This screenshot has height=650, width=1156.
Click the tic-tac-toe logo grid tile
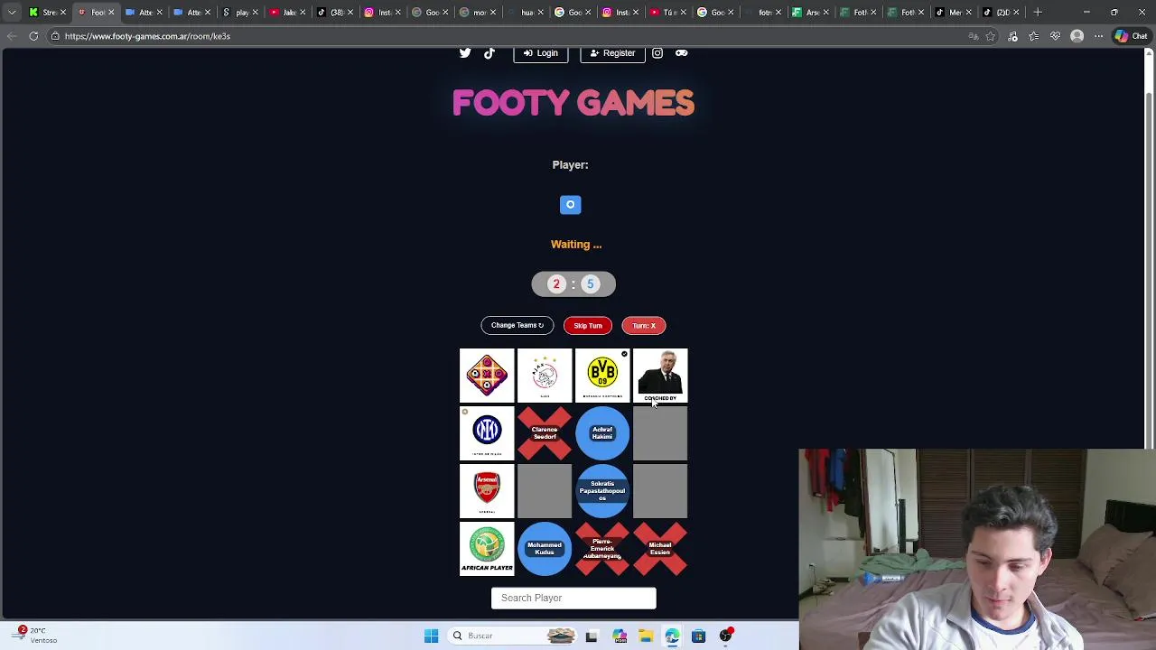pyautogui.click(x=487, y=376)
